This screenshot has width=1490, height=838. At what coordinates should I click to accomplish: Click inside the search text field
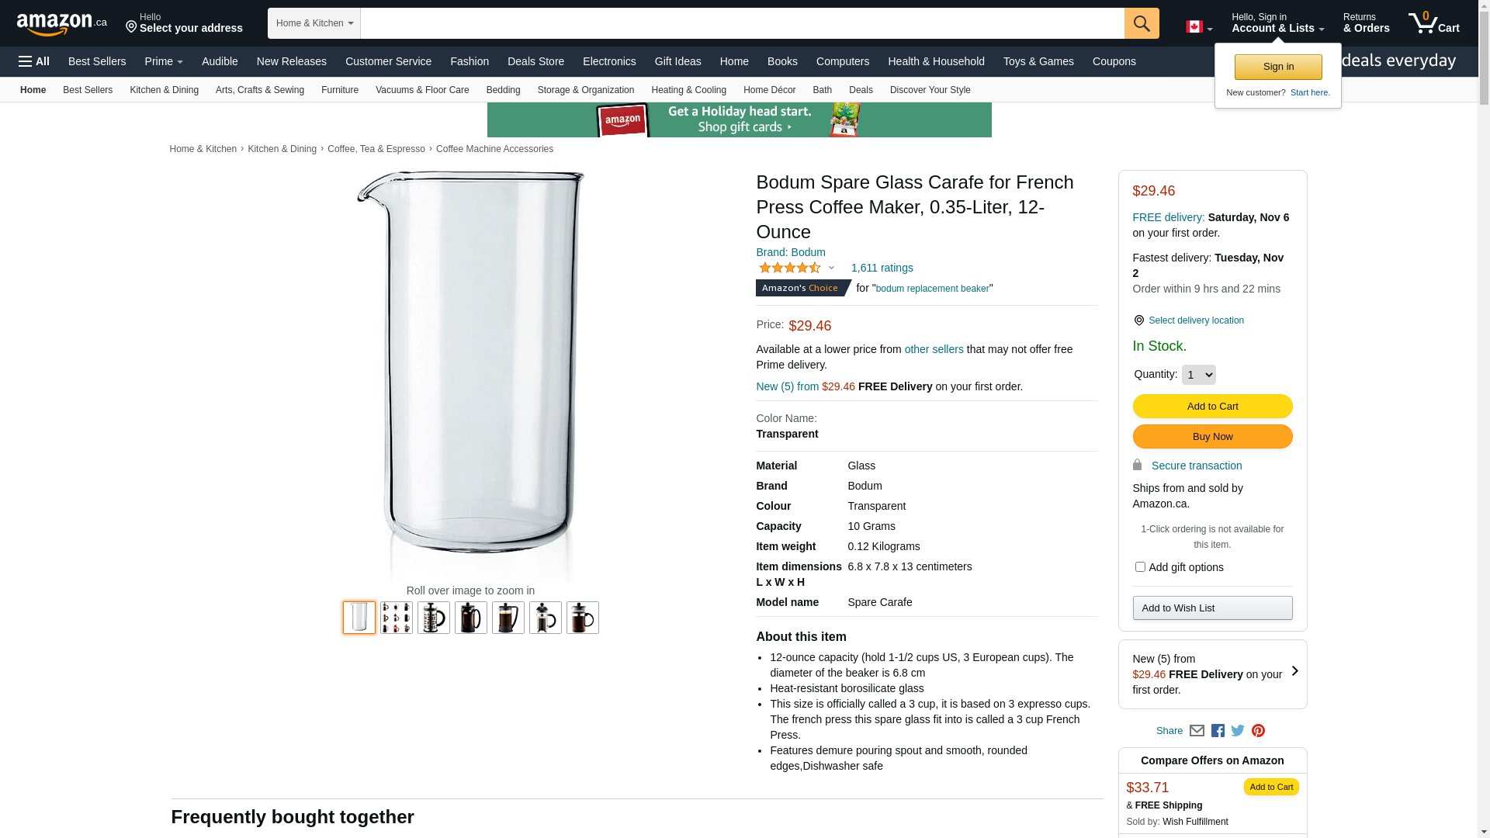coord(742,23)
